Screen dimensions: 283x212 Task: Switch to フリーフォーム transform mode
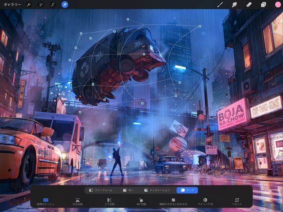101,190
